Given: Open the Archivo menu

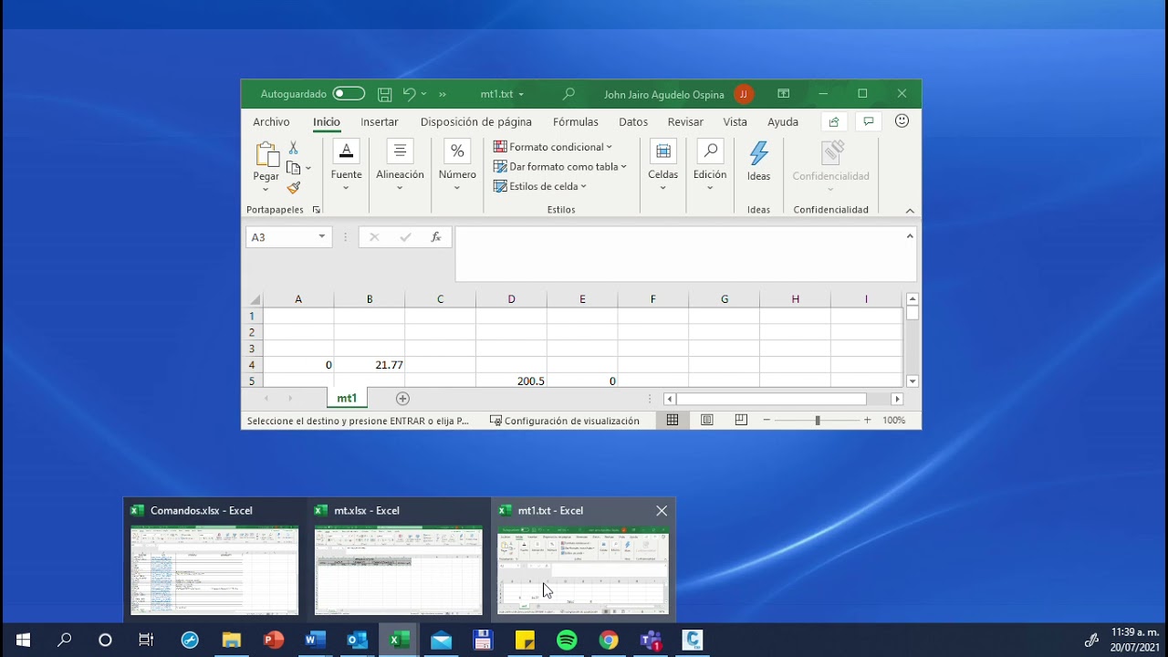Looking at the screenshot, I should 271,122.
